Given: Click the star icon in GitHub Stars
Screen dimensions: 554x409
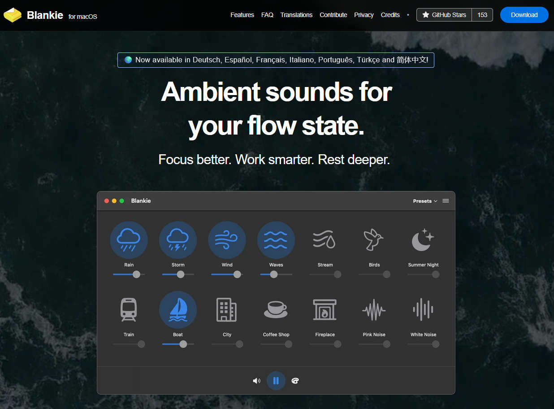Looking at the screenshot, I should tap(426, 15).
